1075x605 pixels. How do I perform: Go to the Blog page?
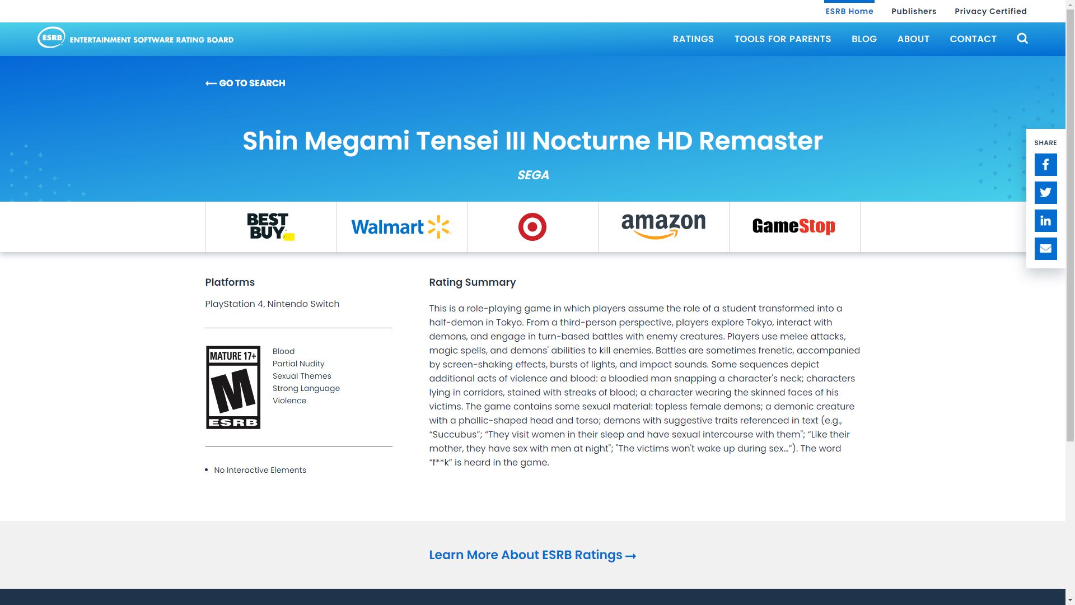click(864, 39)
